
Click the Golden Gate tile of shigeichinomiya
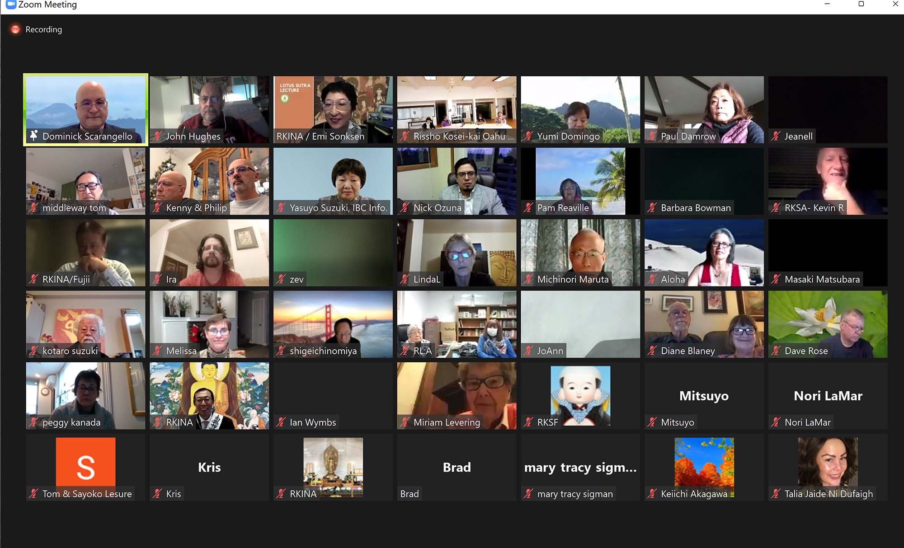[x=333, y=321]
